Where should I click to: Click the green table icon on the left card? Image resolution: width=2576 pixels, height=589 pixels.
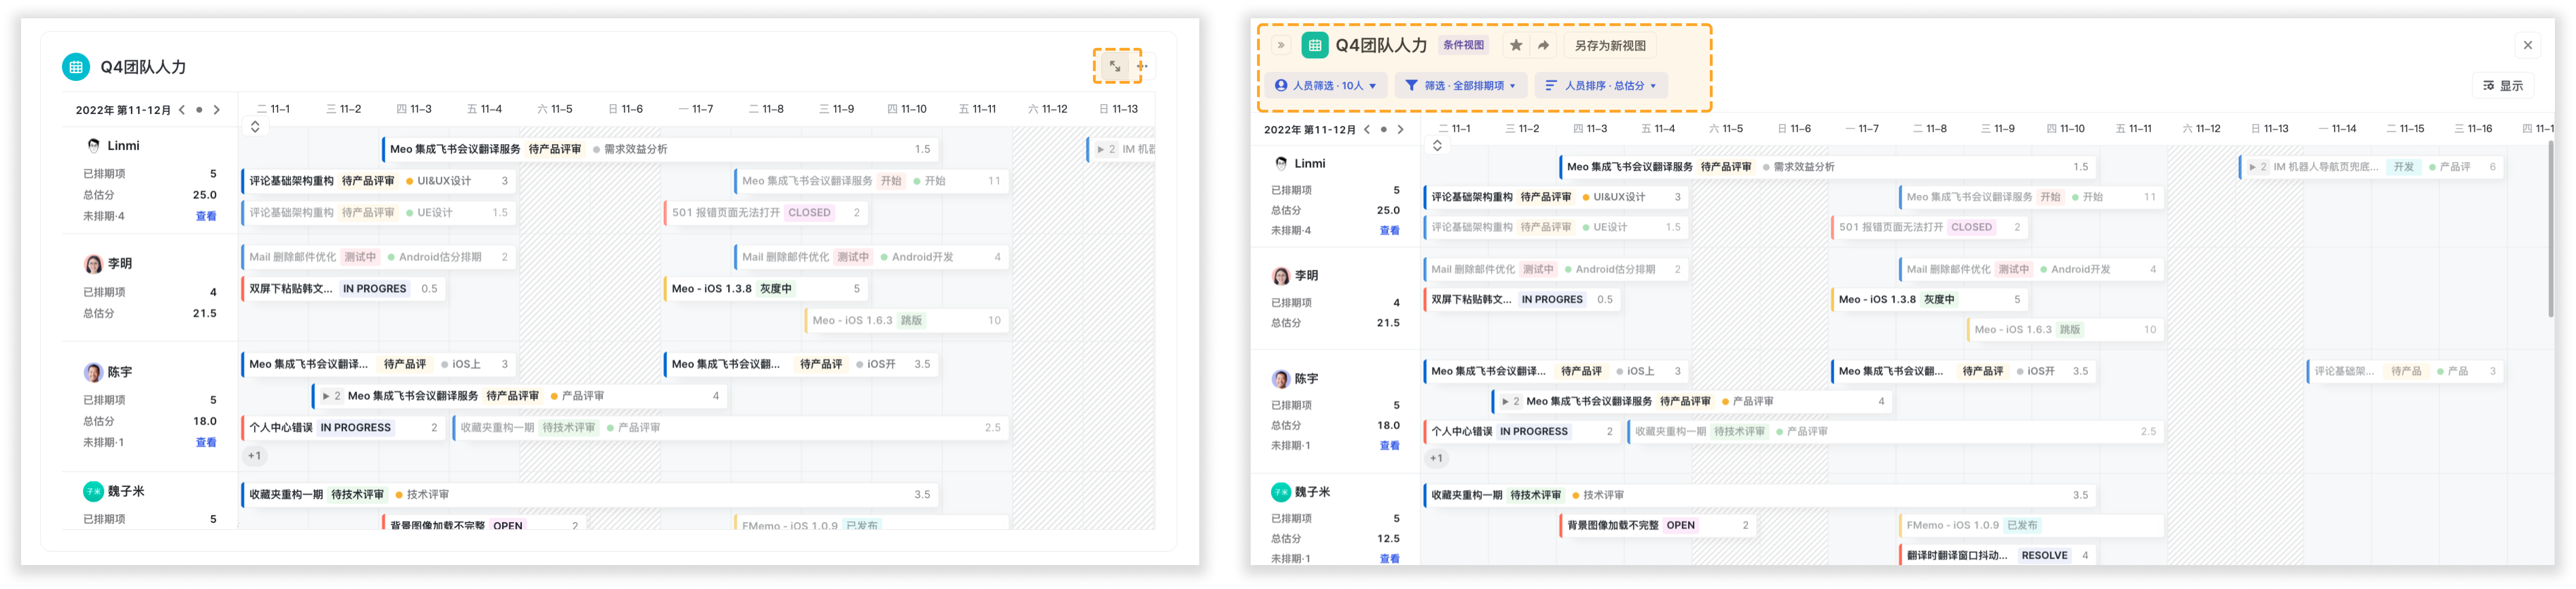[x=76, y=67]
